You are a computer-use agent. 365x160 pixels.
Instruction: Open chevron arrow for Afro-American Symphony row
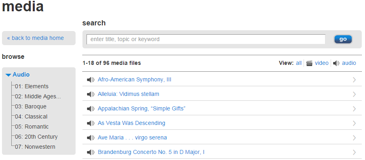coord(354,80)
